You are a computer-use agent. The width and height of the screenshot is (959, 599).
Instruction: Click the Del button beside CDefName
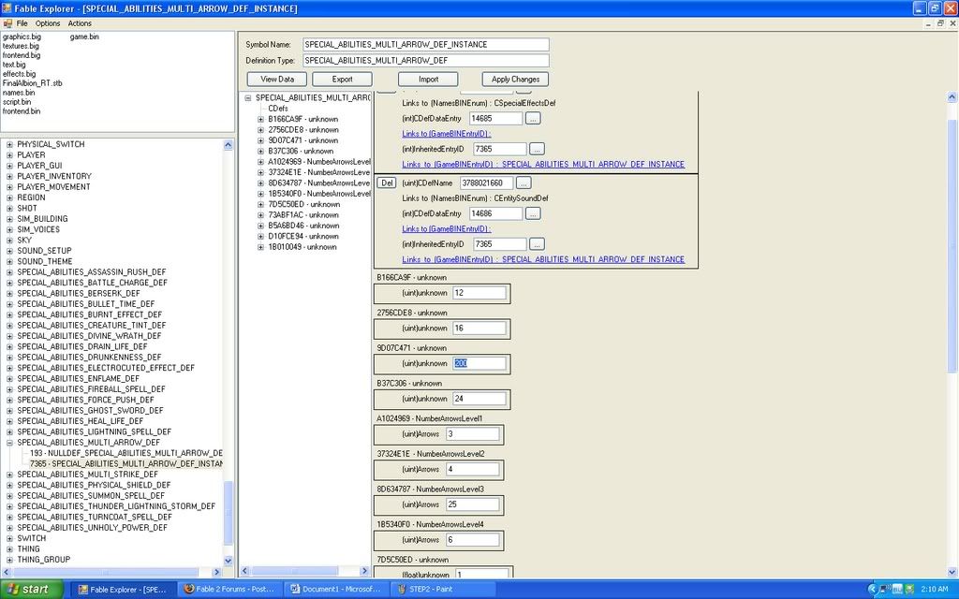tap(387, 183)
